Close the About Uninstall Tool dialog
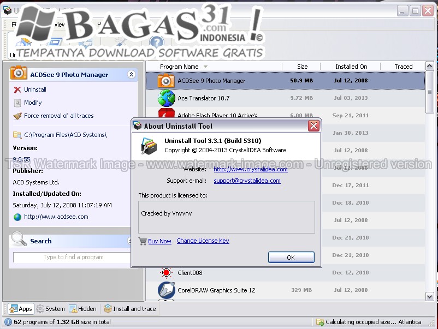Viewport: 438px width, 329px height. pyautogui.click(x=313, y=126)
